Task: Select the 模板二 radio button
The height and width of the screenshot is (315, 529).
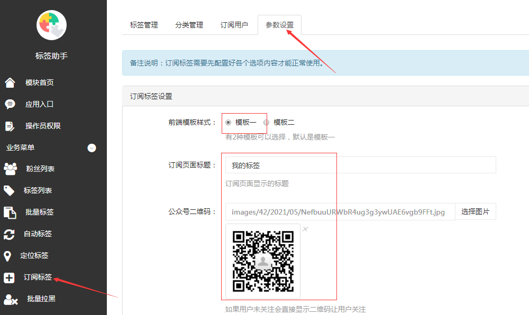Action: click(x=267, y=122)
